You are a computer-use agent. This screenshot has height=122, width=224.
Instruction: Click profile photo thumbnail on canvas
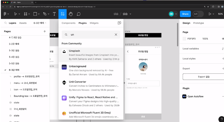click(x=143, y=67)
